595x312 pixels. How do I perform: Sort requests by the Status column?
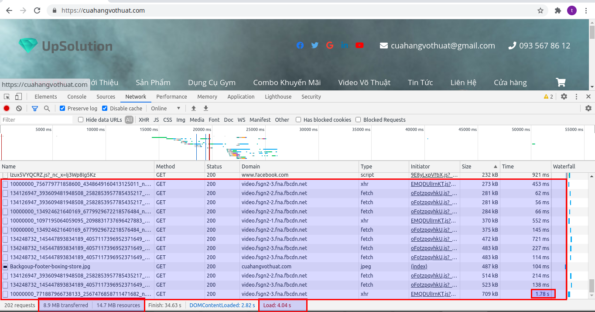pyautogui.click(x=222, y=166)
